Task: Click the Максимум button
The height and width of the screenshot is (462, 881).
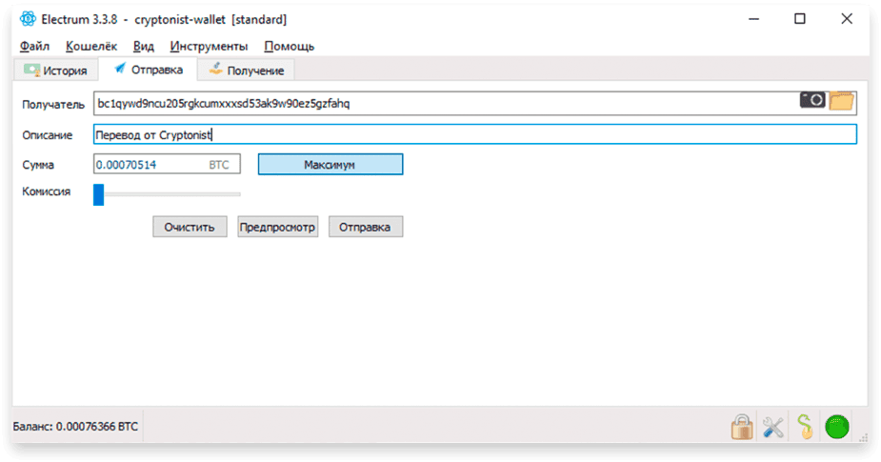Action: [330, 165]
